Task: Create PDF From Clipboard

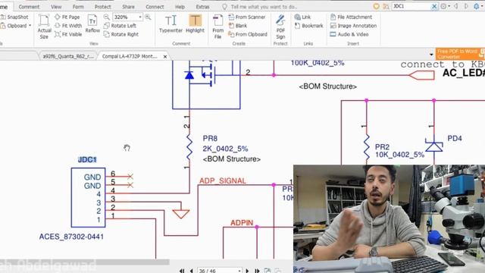Action: tap(248, 34)
